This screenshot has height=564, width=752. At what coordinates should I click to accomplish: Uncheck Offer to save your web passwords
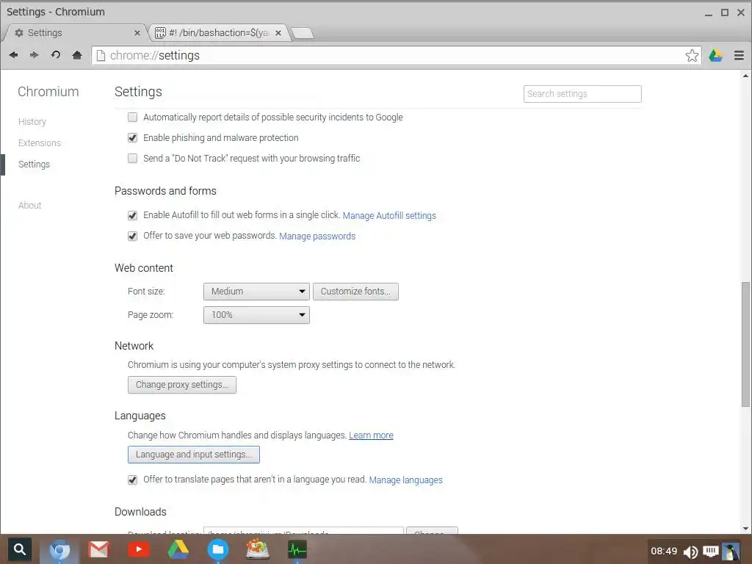point(132,236)
